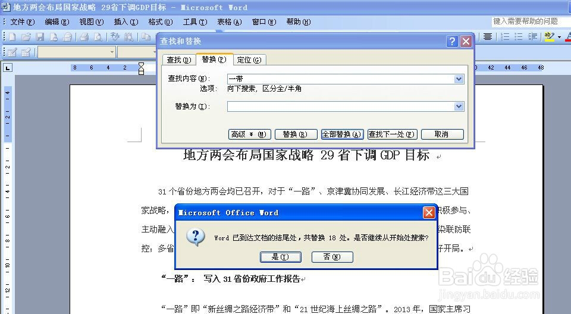This screenshot has width=571, height=314.
Task: Switch to the 定位(G) Go To tab
Action: click(x=249, y=59)
